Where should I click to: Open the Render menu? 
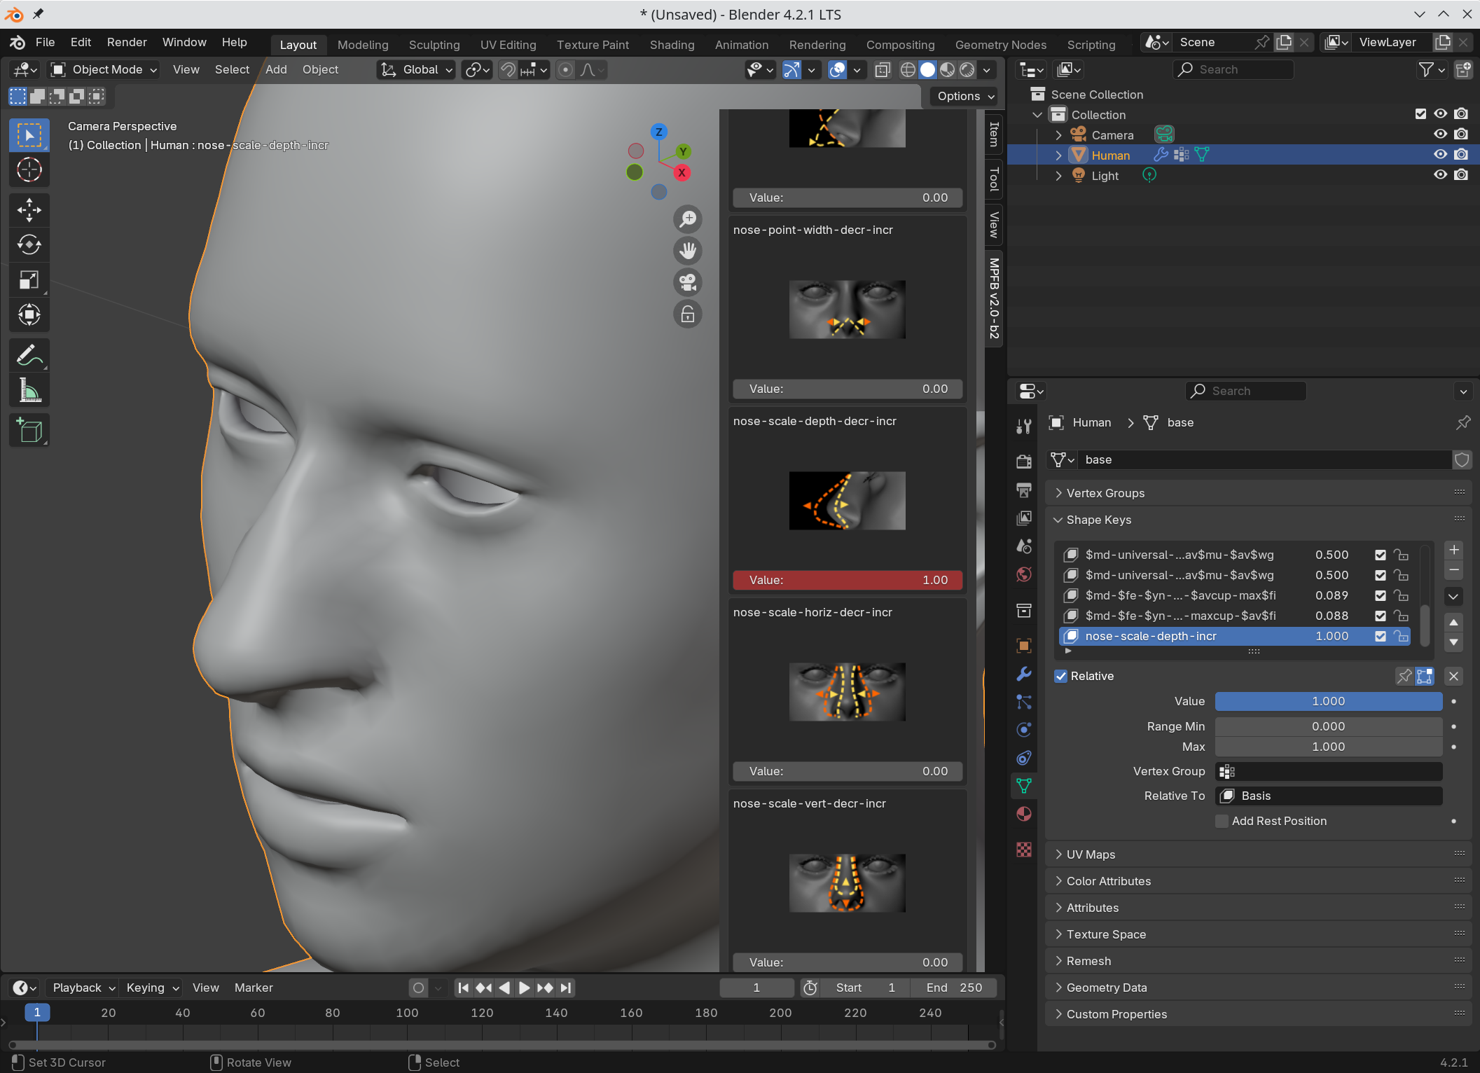pos(127,42)
